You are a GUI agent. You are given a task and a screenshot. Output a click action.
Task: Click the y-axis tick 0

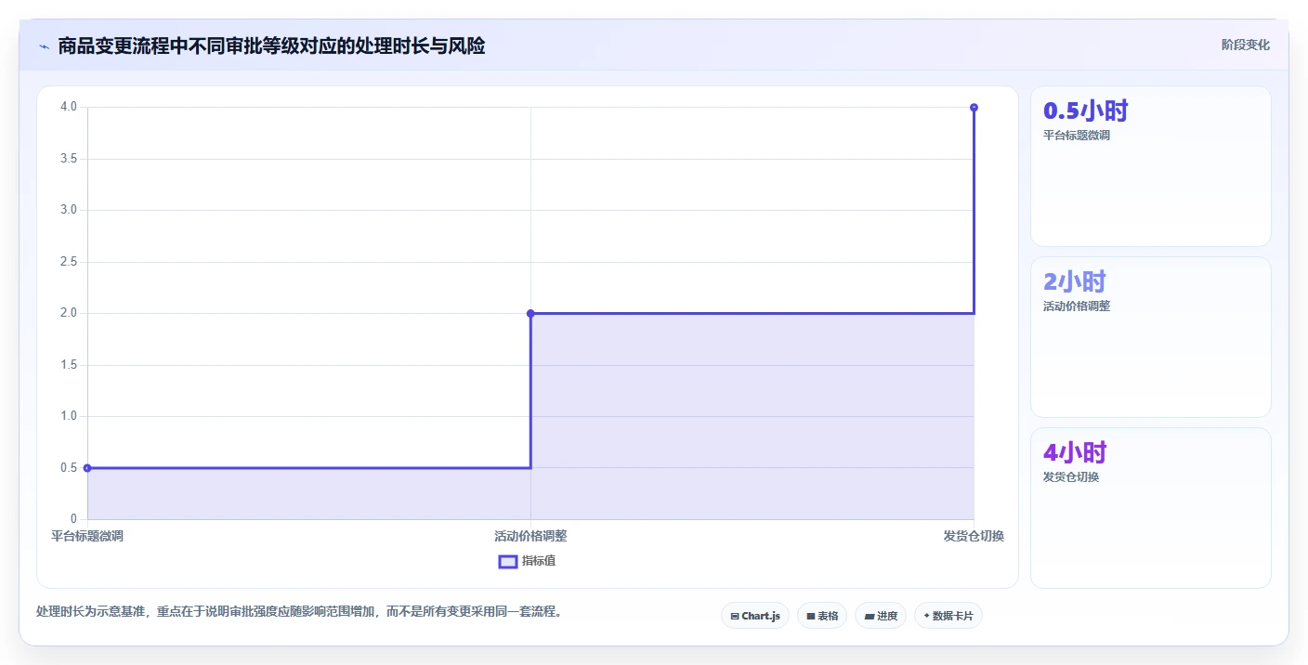pyautogui.click(x=73, y=519)
